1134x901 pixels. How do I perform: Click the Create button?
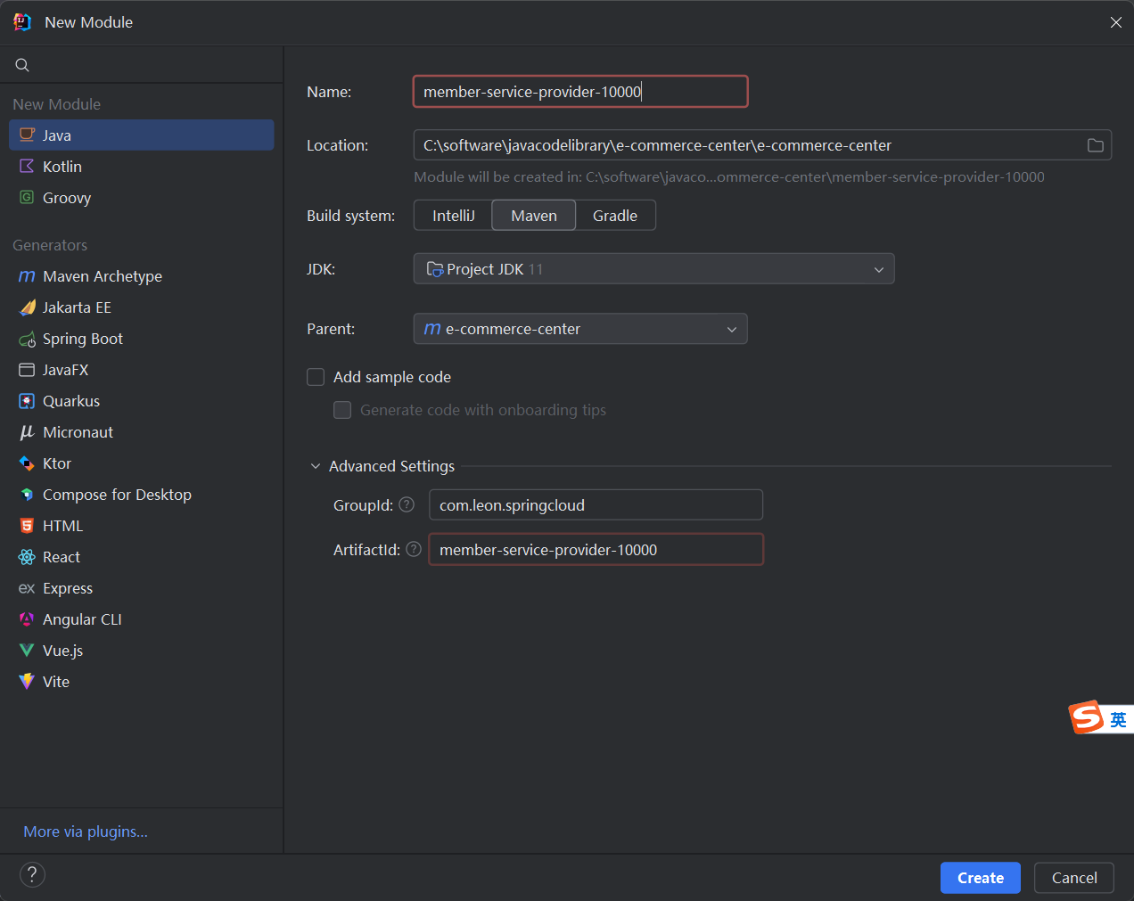coord(980,878)
